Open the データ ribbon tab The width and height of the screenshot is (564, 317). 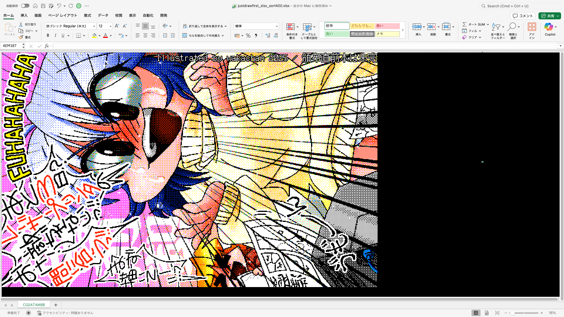[103, 15]
